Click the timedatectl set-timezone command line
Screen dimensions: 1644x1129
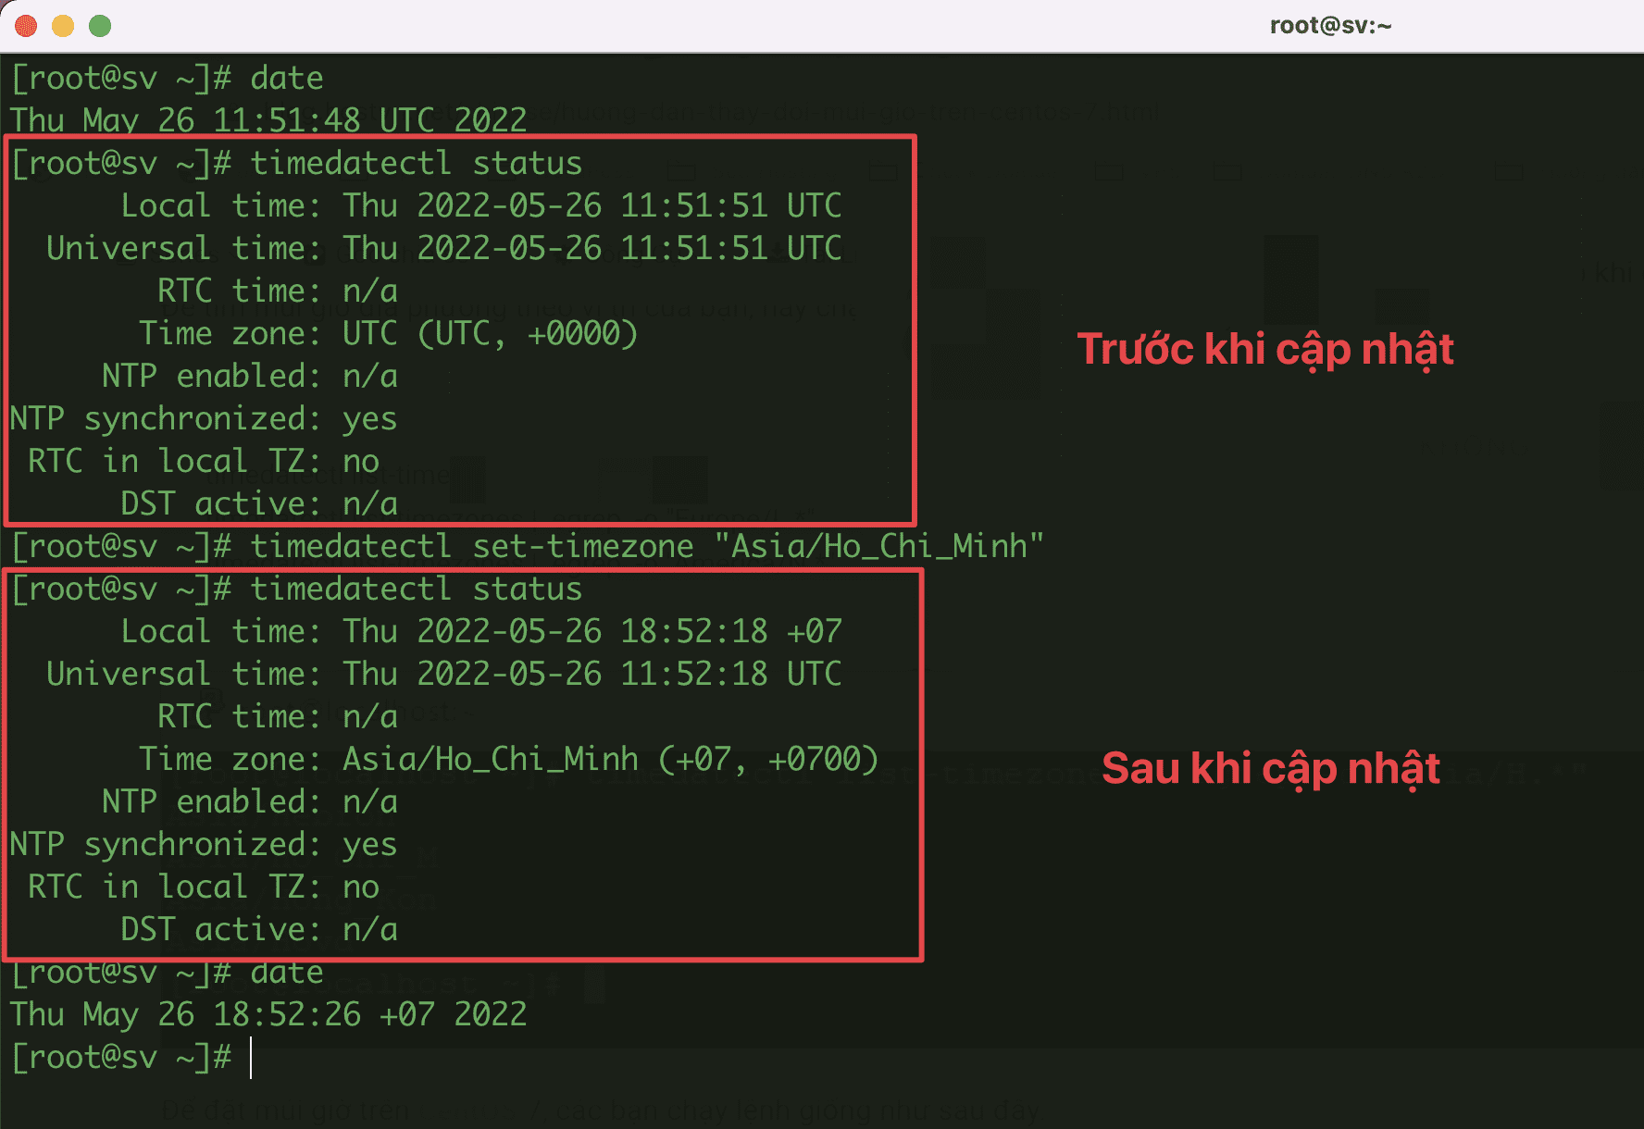646,546
